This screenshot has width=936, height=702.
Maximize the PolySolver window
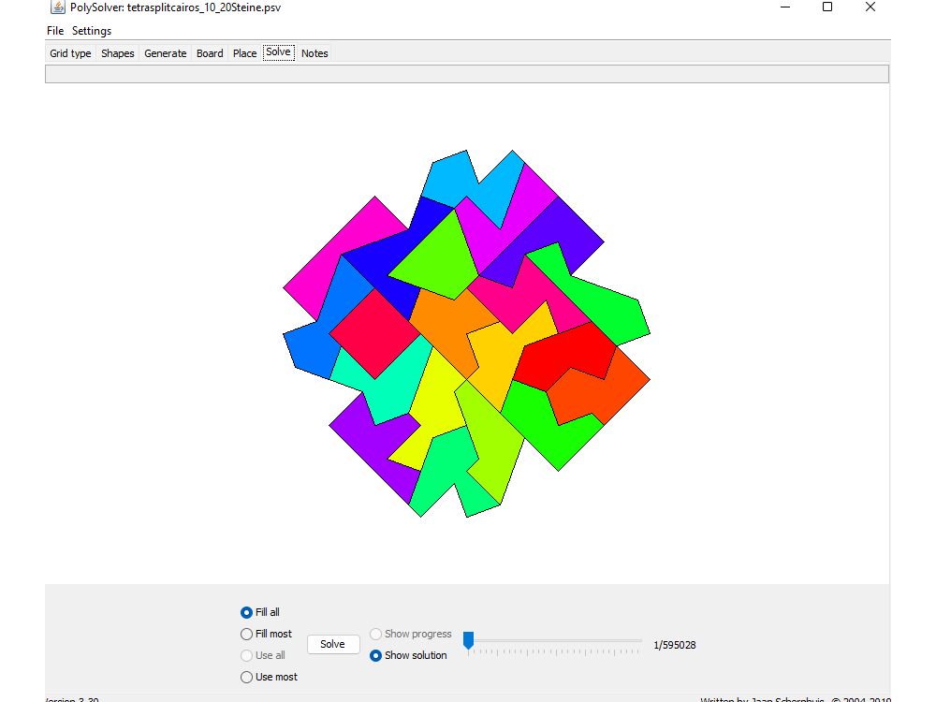click(x=826, y=7)
